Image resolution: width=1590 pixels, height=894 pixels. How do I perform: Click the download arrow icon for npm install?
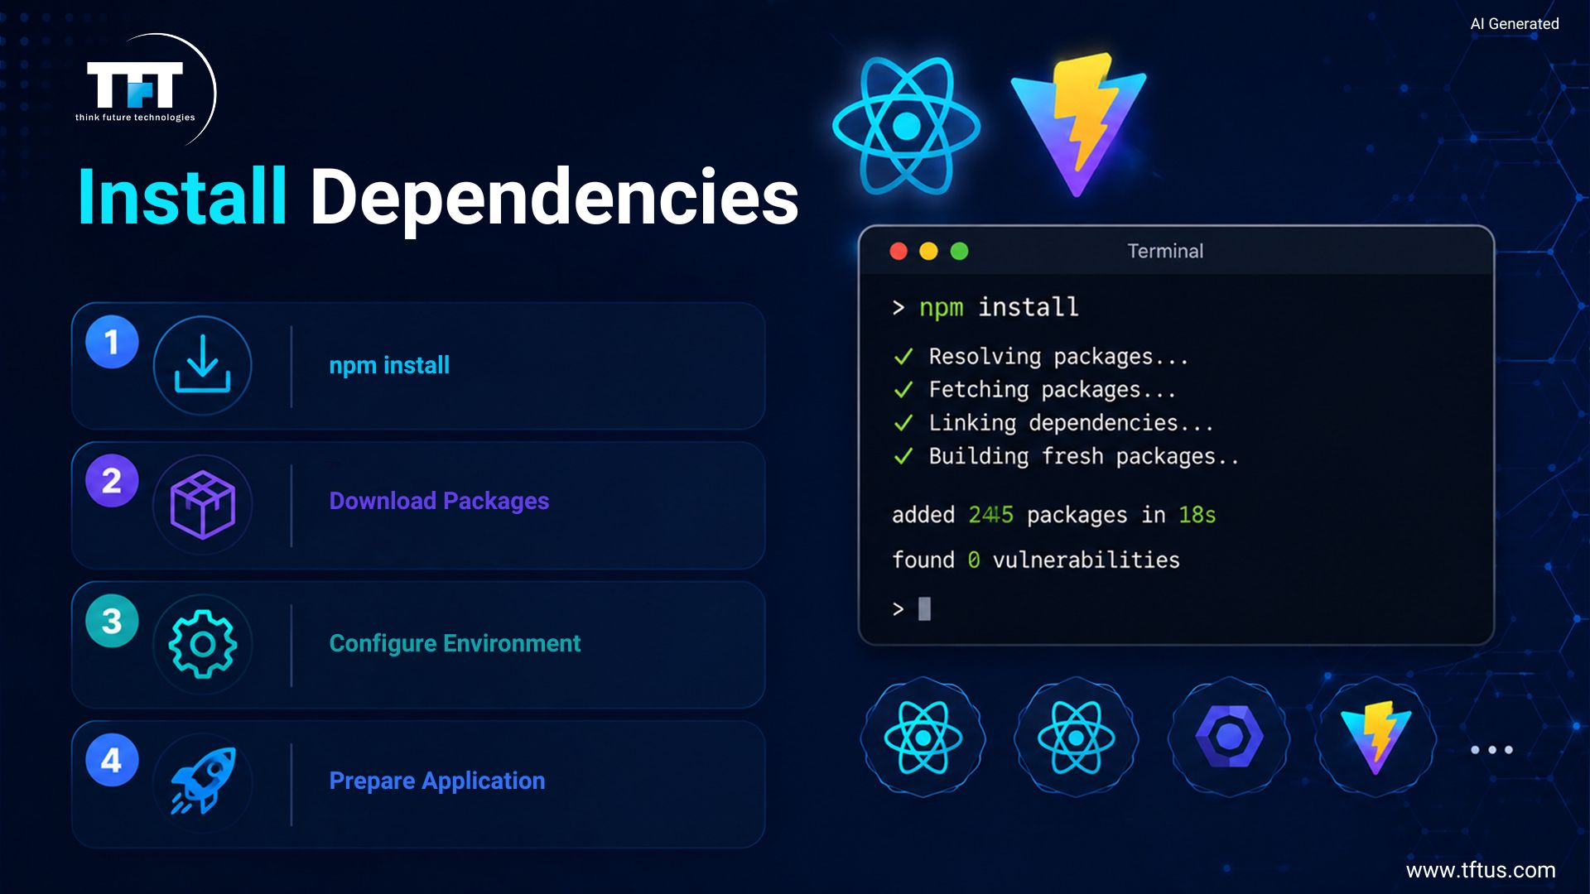point(202,365)
